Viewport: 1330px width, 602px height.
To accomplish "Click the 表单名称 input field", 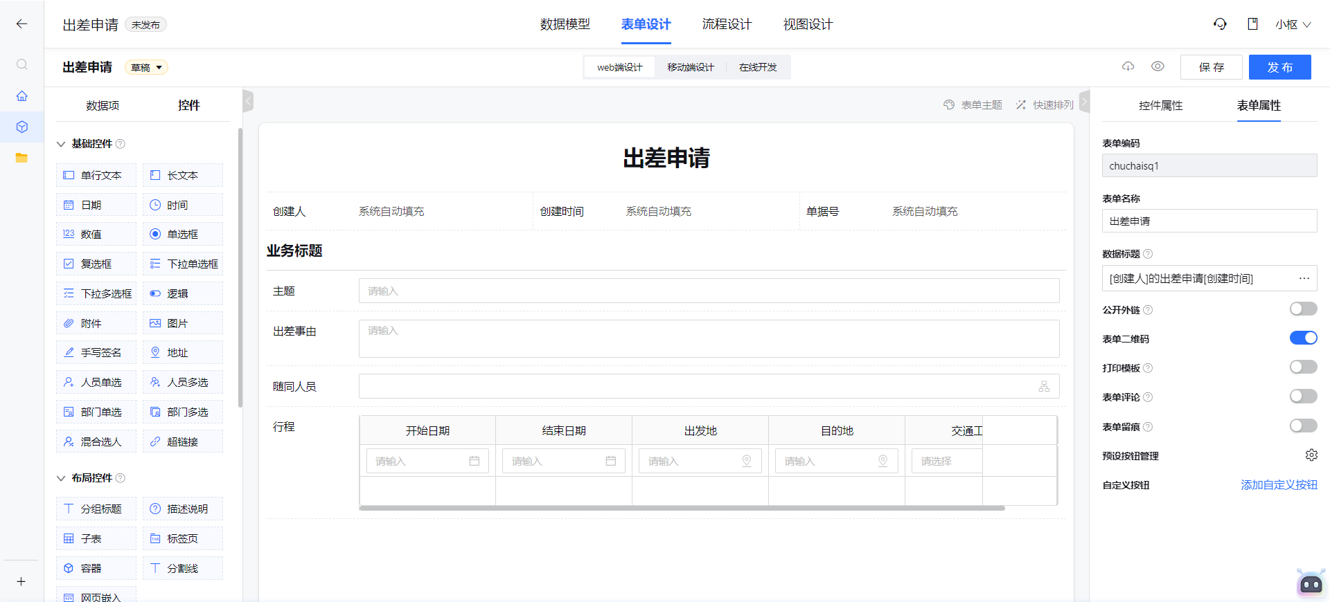I will point(1209,221).
